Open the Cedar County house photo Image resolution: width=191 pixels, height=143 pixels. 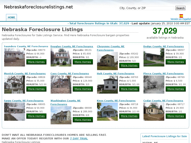pos(154,112)
